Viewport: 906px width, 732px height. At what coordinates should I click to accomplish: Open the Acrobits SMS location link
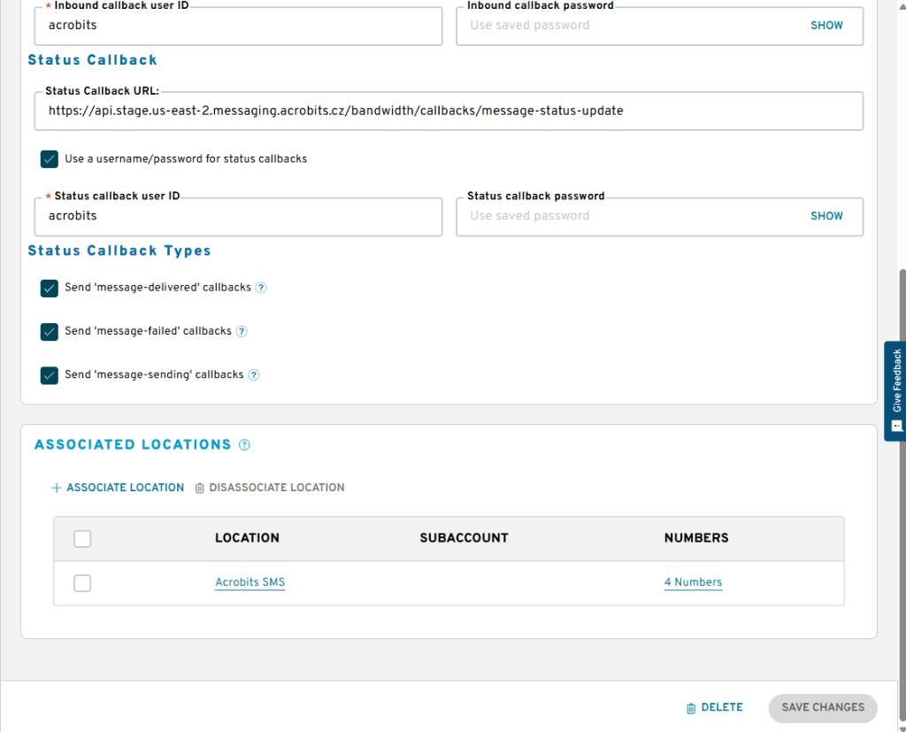click(250, 582)
